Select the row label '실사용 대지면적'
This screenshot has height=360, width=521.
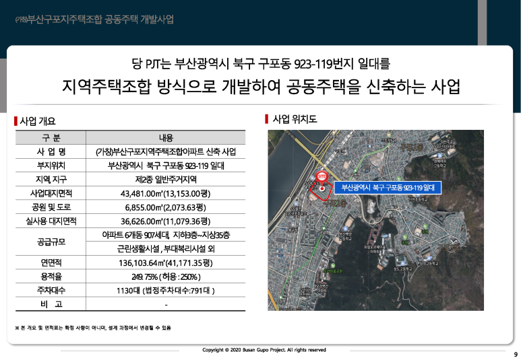[51, 221]
